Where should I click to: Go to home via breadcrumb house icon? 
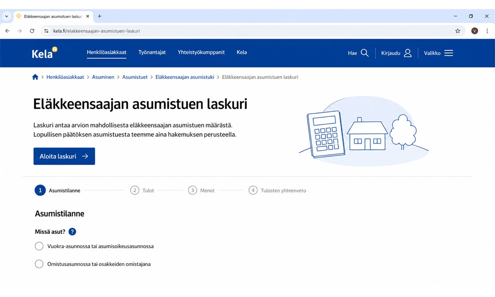point(35,77)
